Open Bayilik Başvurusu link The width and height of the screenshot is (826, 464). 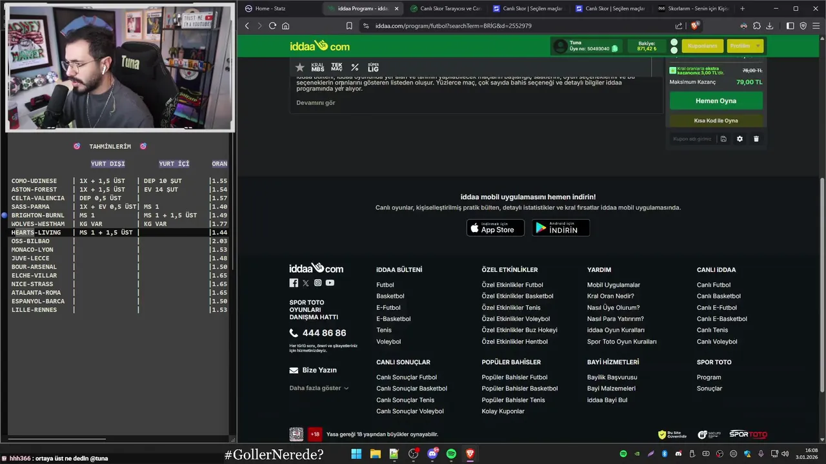612,377
